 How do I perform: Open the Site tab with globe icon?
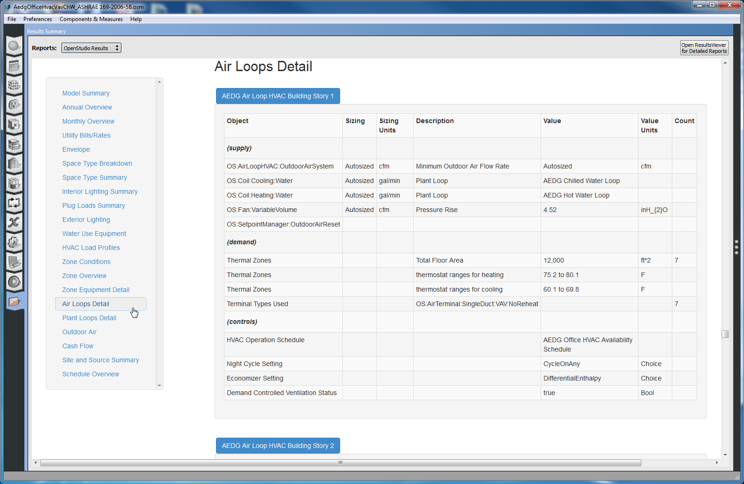(14, 46)
